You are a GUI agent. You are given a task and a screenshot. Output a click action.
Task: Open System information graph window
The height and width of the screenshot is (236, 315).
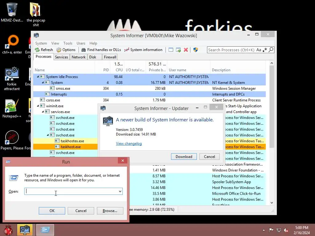tap(143, 50)
